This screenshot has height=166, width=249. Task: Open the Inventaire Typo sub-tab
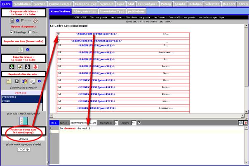click(112, 12)
